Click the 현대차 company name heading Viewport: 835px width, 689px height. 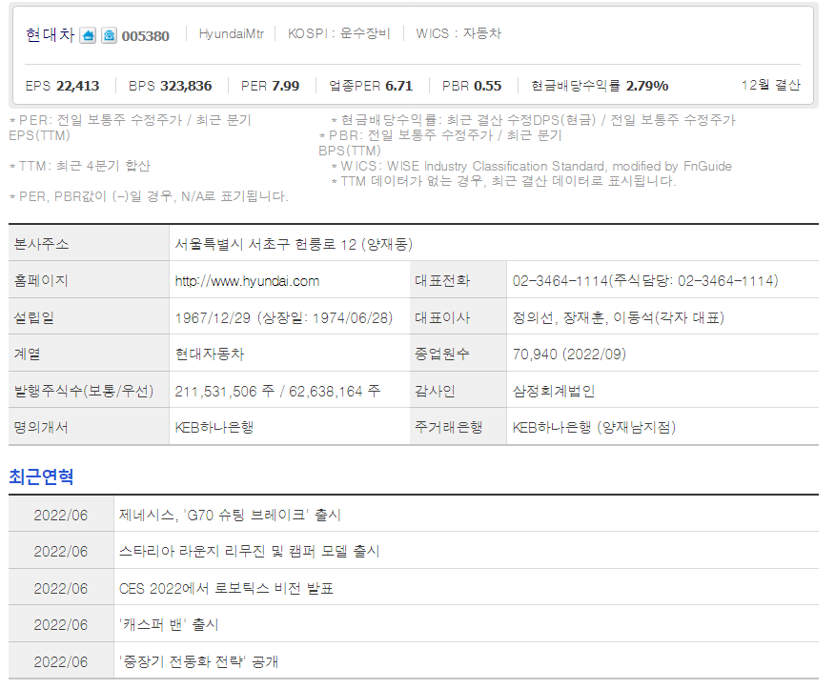click(x=51, y=35)
